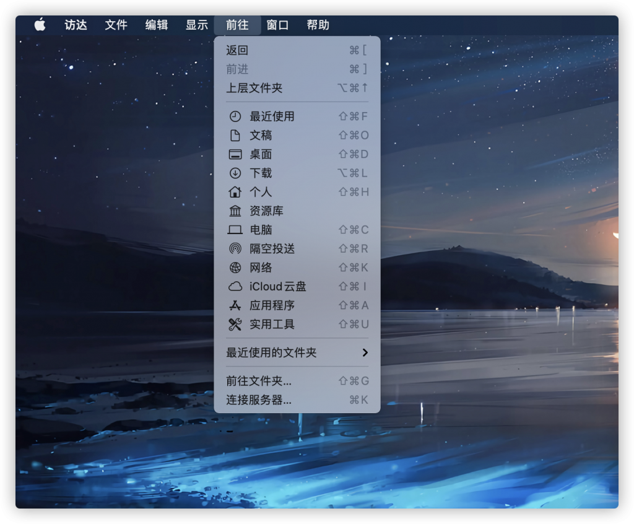The image size is (634, 524).
Task: Click the tools icon beside 实用工具
Action: click(x=235, y=325)
